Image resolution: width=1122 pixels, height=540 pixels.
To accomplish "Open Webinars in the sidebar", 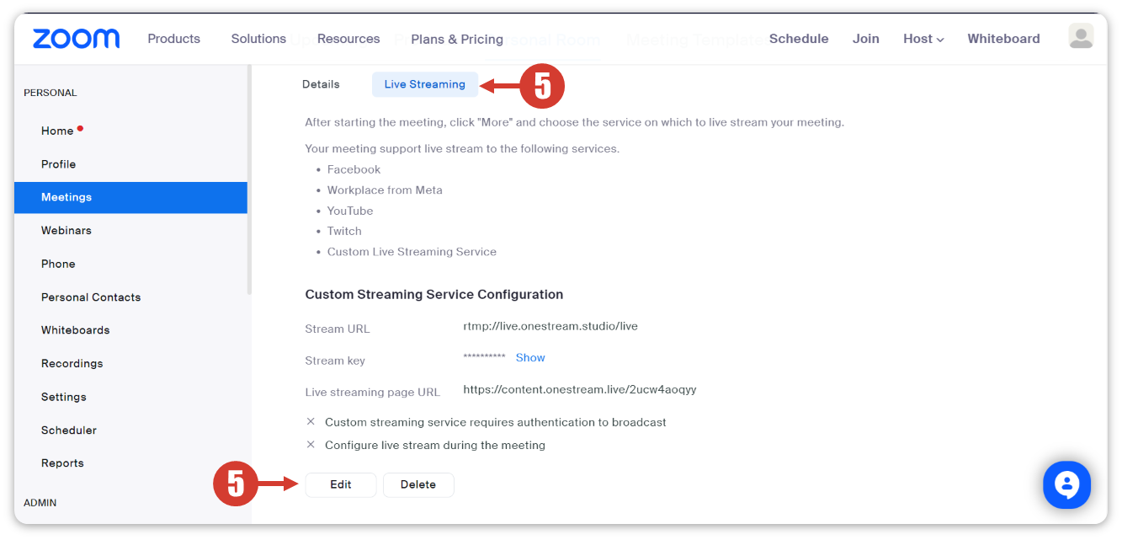I will point(66,230).
